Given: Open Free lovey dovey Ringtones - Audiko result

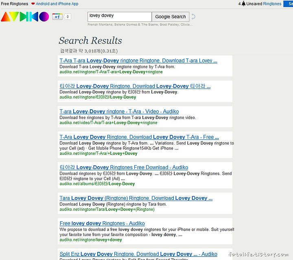Looking at the screenshot, I should [102, 223].
